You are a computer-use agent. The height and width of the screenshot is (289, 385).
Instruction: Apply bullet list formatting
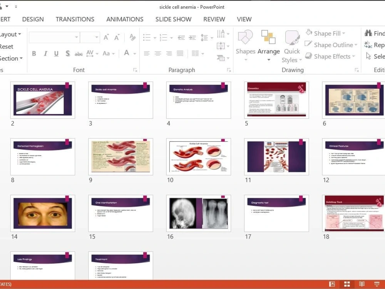pyautogui.click(x=147, y=37)
